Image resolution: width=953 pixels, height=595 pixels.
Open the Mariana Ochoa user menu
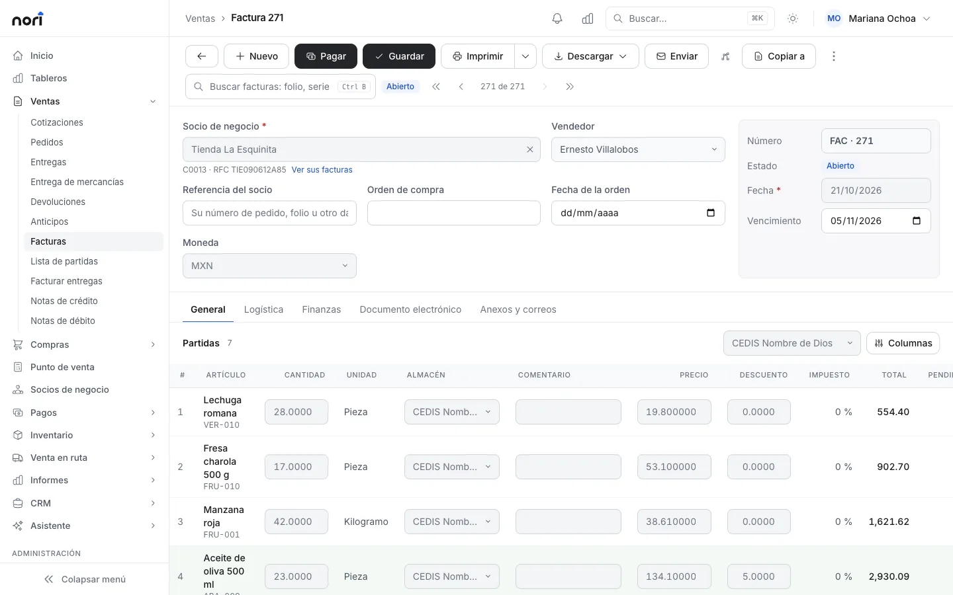pos(878,19)
